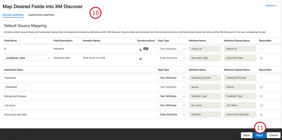Click the natural_id attribute name field

pos(205,49)
